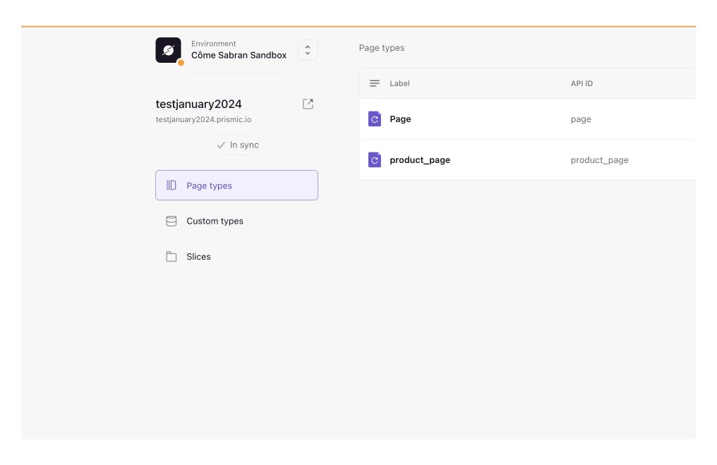Go to the Slices section

click(x=198, y=257)
